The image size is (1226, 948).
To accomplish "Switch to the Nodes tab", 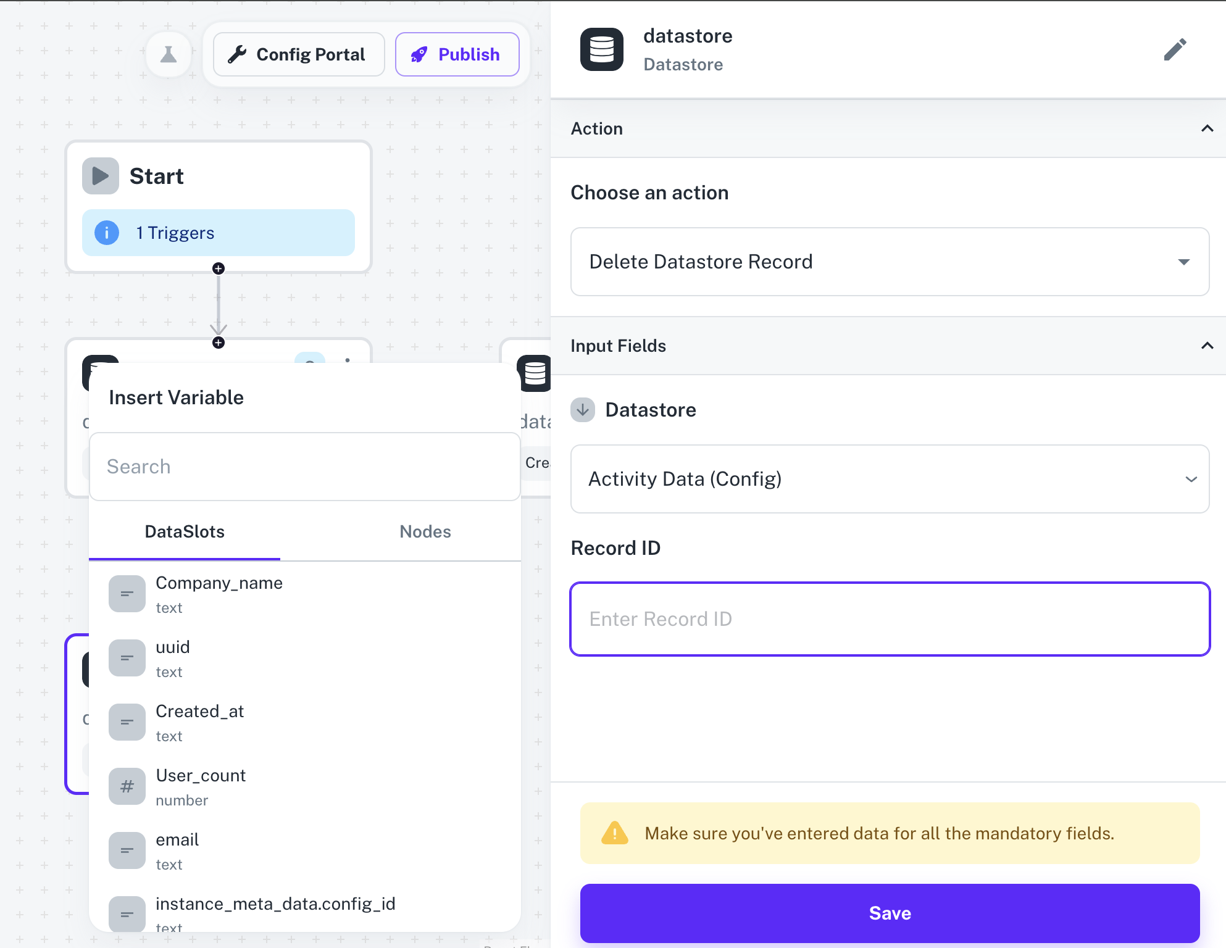I will pyautogui.click(x=425, y=531).
